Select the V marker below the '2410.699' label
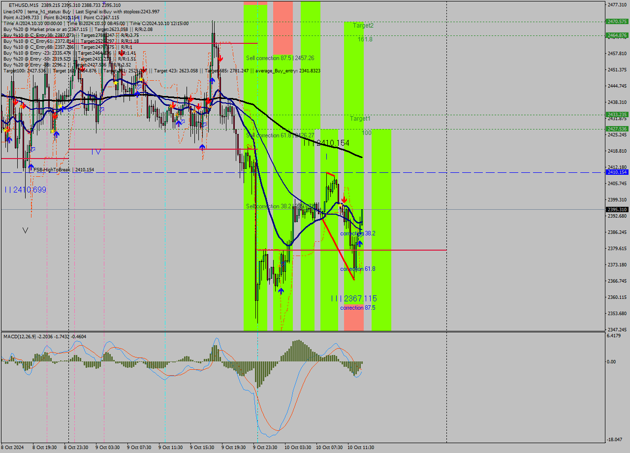 click(x=25, y=230)
